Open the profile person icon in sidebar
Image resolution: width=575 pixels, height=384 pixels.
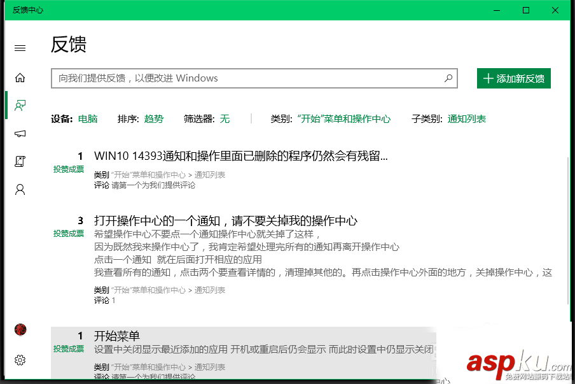tap(20, 189)
